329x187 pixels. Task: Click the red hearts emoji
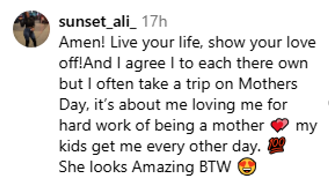click(x=279, y=126)
